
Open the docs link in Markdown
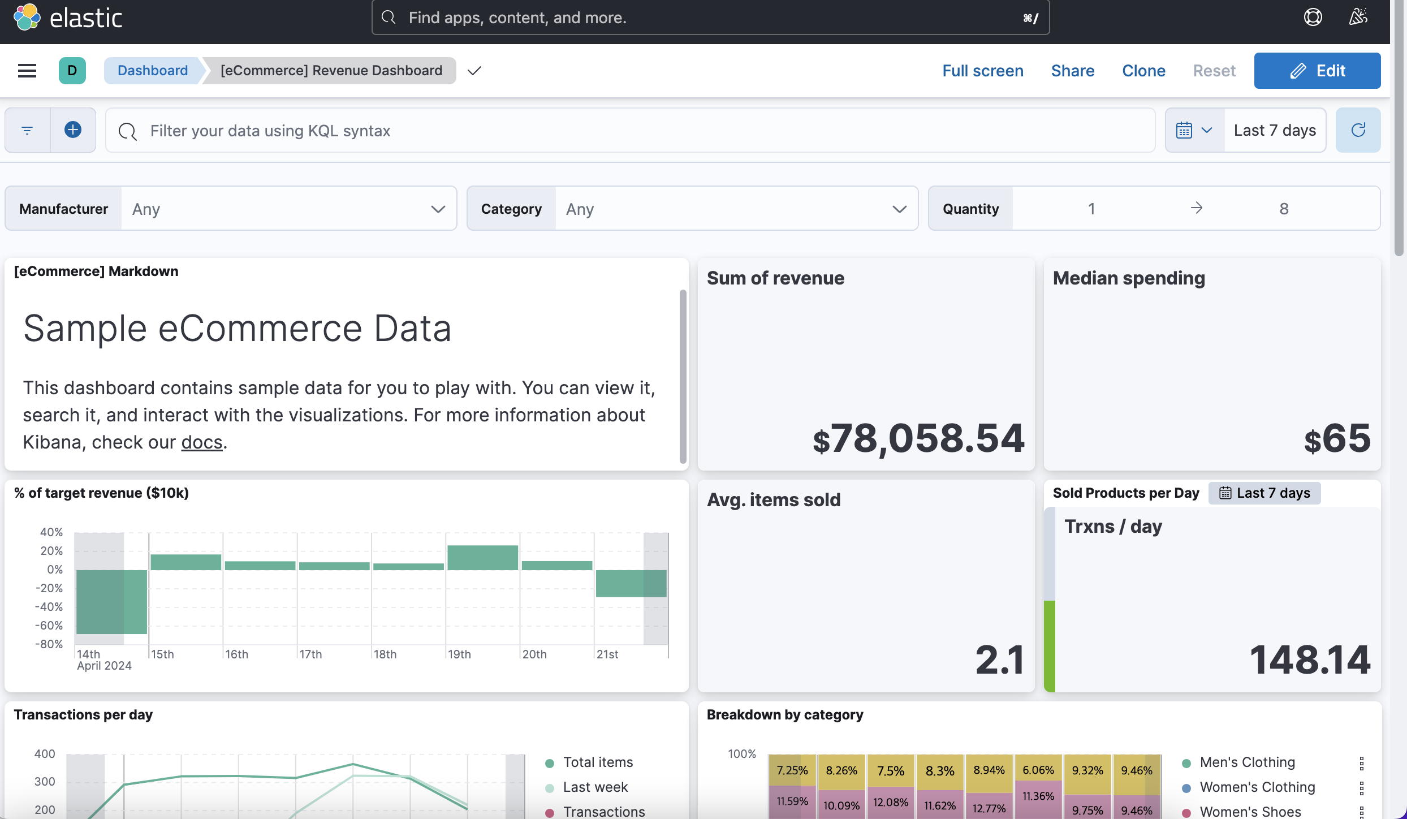click(202, 442)
